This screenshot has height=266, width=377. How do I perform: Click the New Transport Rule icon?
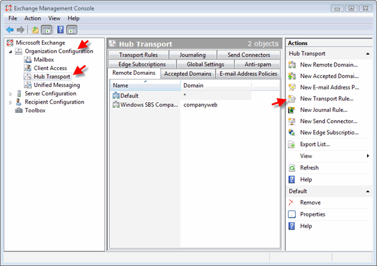pos(292,98)
